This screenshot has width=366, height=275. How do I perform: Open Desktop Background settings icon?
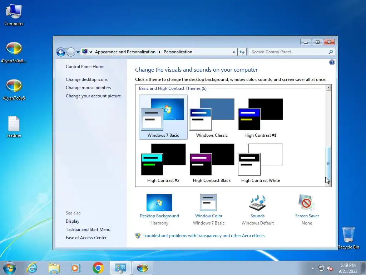[159, 203]
